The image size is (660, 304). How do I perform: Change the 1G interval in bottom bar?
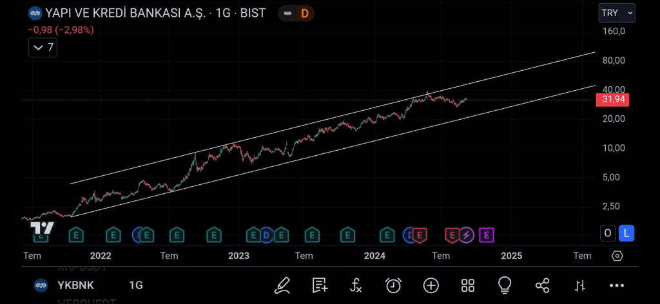[136, 285]
